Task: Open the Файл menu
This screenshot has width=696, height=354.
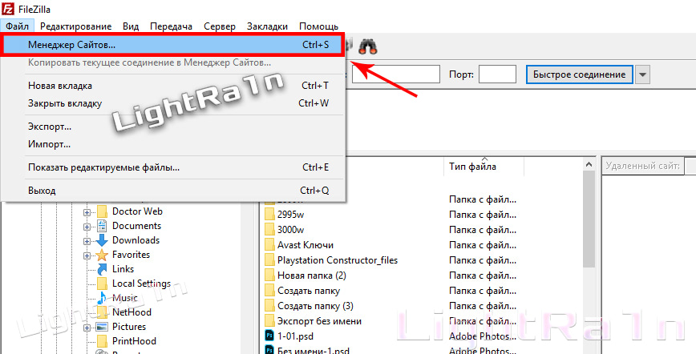Action: (x=18, y=26)
